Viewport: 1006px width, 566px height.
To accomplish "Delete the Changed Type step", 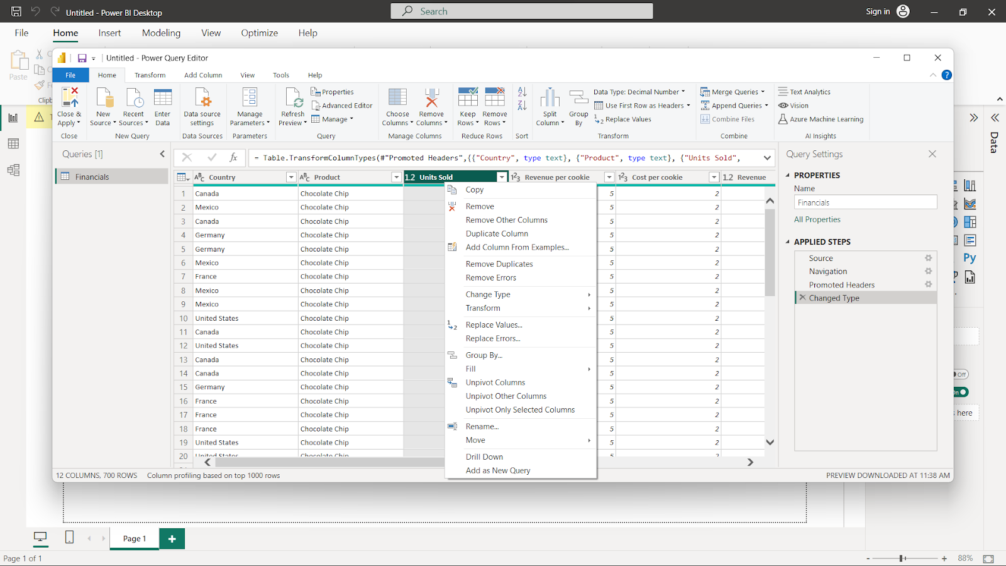I will coord(802,297).
